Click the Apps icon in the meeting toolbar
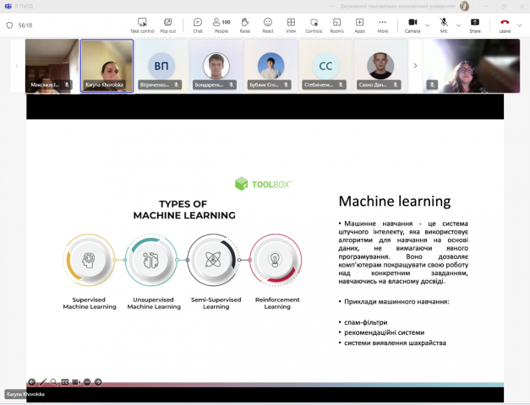The width and height of the screenshot is (530, 405). tap(359, 24)
